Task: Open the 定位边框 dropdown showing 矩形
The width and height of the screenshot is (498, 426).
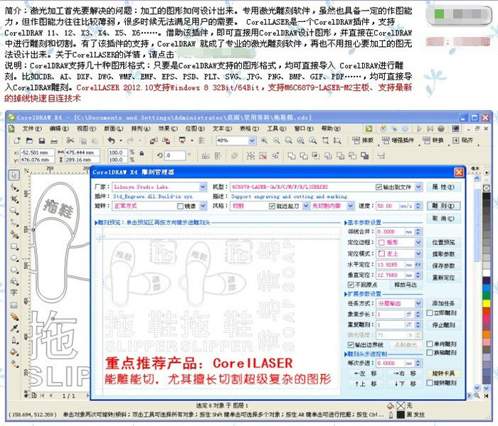Action: coord(418,243)
